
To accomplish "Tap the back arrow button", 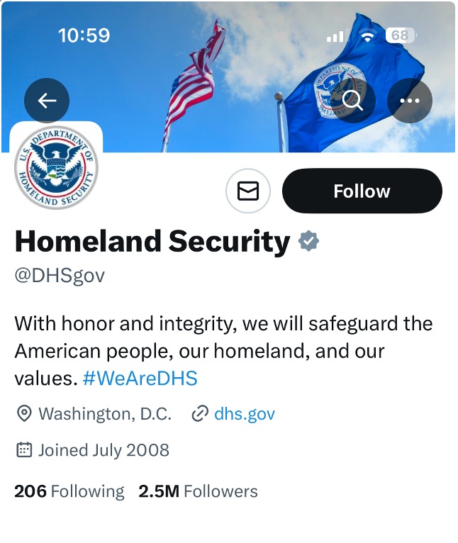I will (x=47, y=101).
